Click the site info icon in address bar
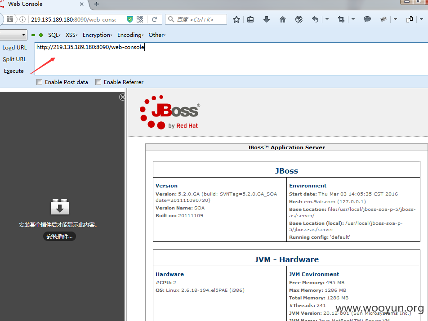 22,19
